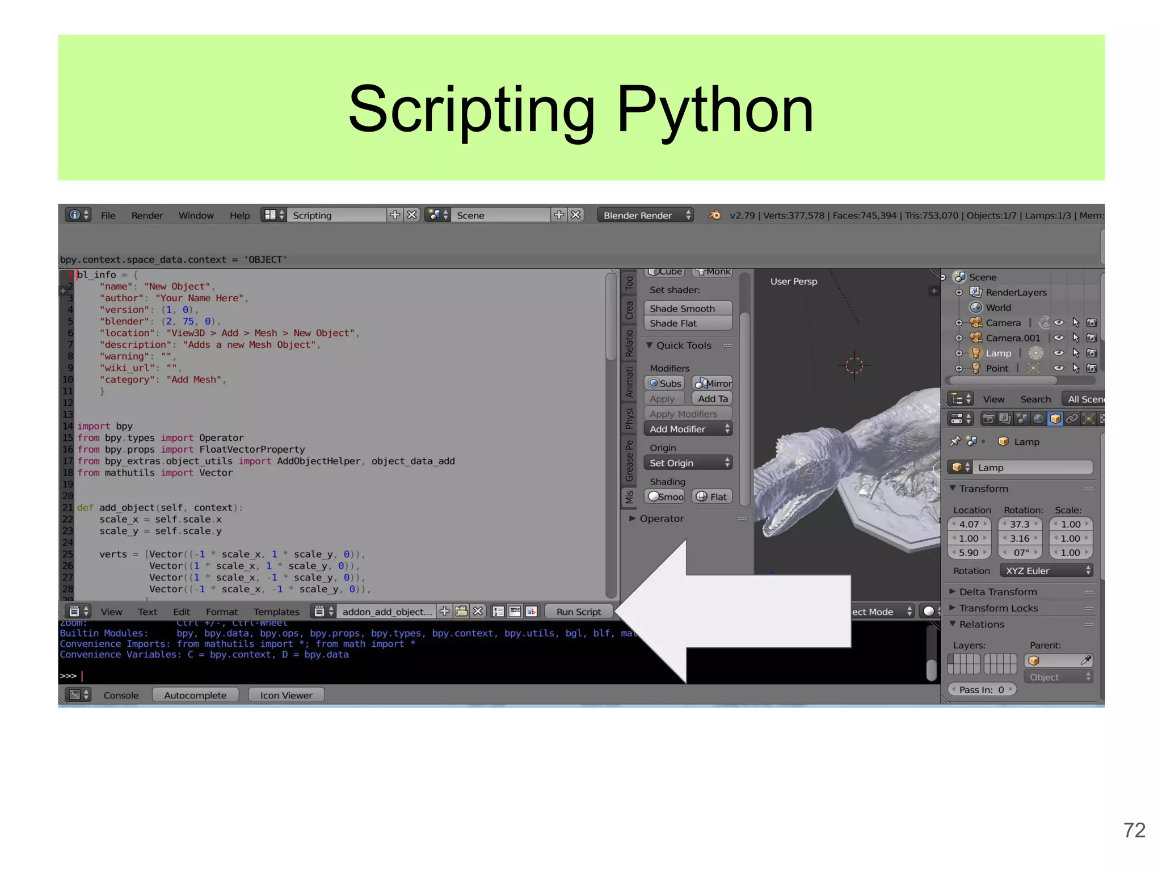
Task: Unlink the addon_add_object text block
Action: click(x=478, y=611)
